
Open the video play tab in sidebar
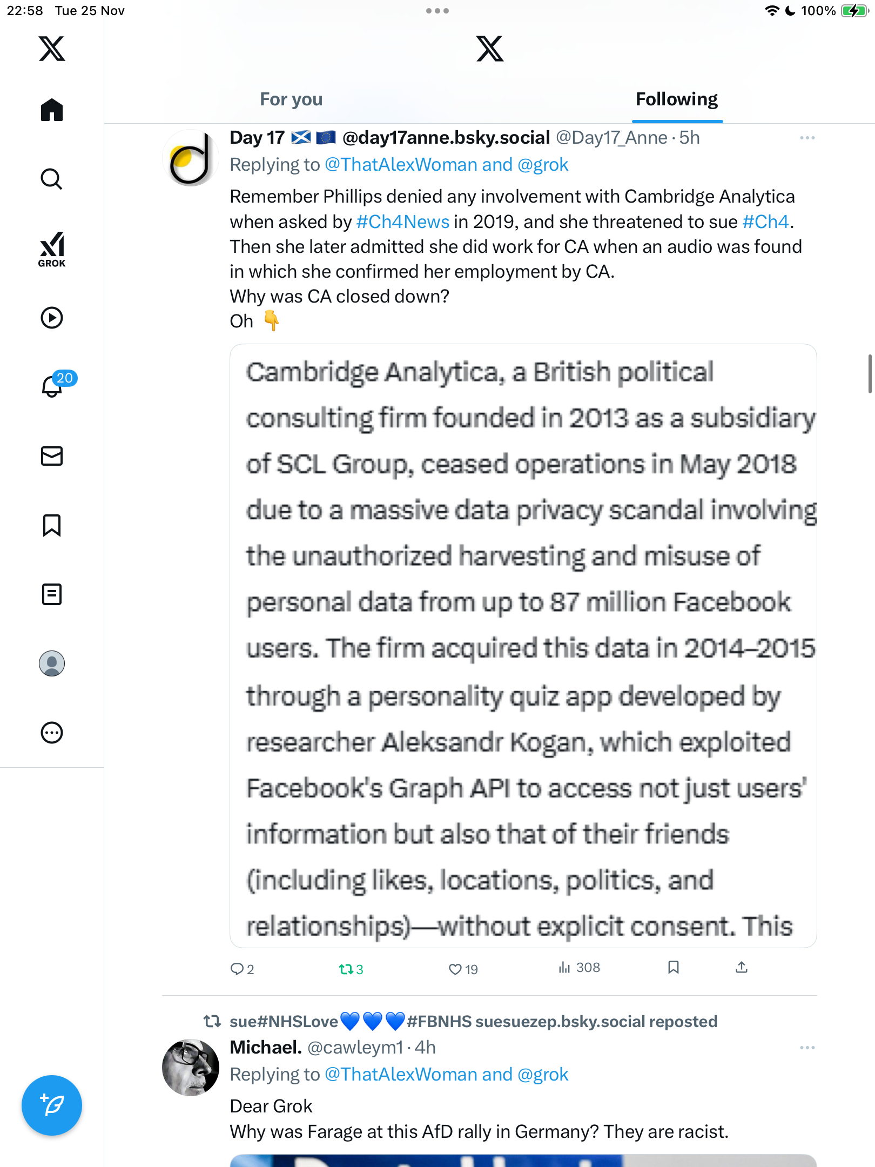(52, 318)
